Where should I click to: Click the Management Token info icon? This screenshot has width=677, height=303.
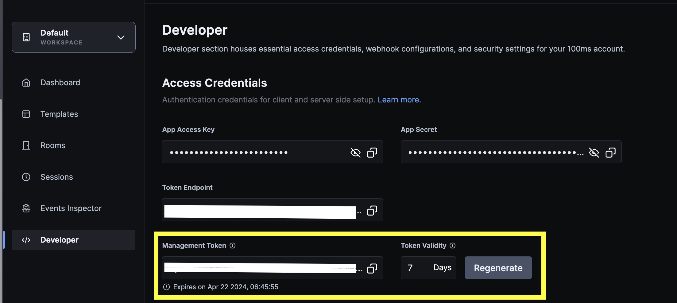click(233, 246)
